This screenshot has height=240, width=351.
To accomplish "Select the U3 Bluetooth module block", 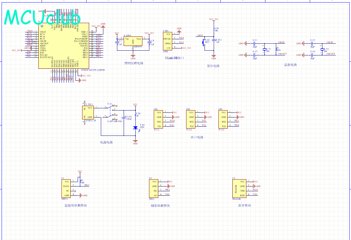I will [239, 188].
